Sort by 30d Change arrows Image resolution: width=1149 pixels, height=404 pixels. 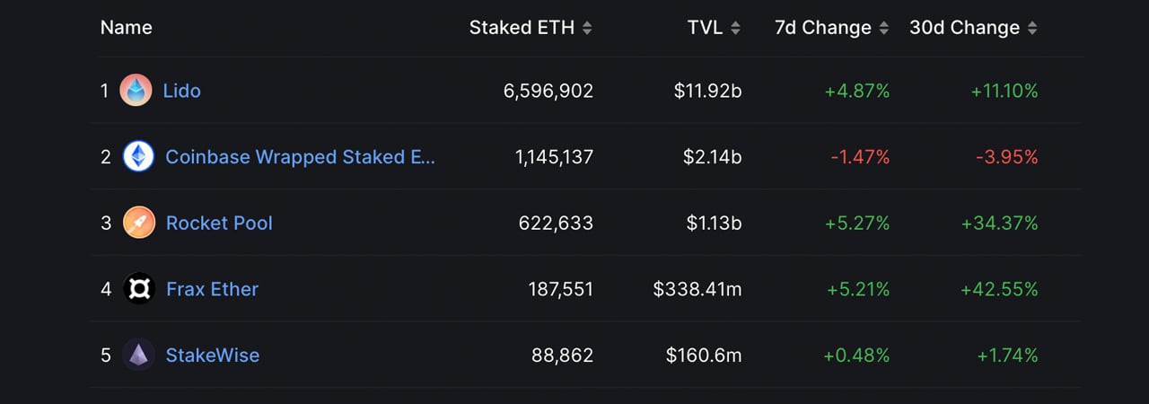coord(1032,28)
